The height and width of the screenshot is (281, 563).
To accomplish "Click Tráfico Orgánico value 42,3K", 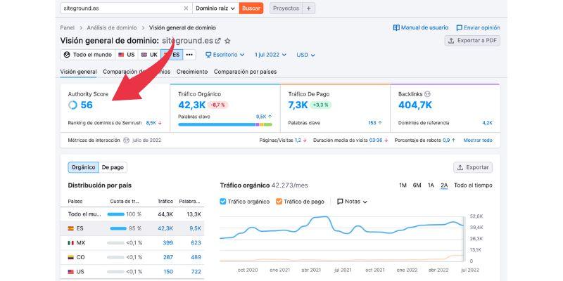I will click(191, 105).
